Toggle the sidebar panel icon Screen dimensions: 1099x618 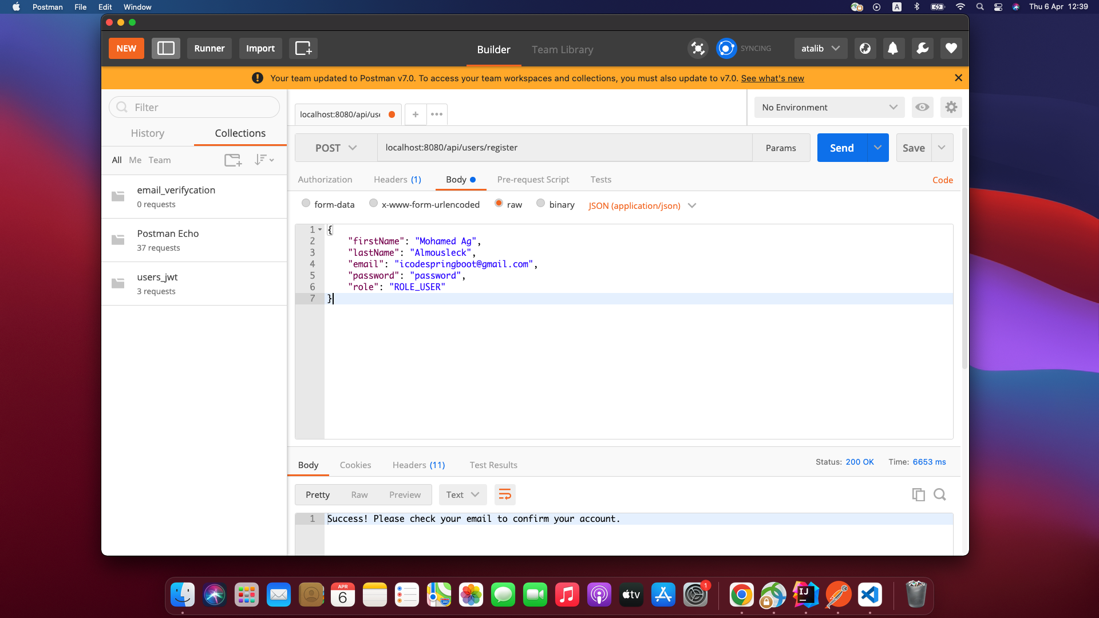click(165, 48)
